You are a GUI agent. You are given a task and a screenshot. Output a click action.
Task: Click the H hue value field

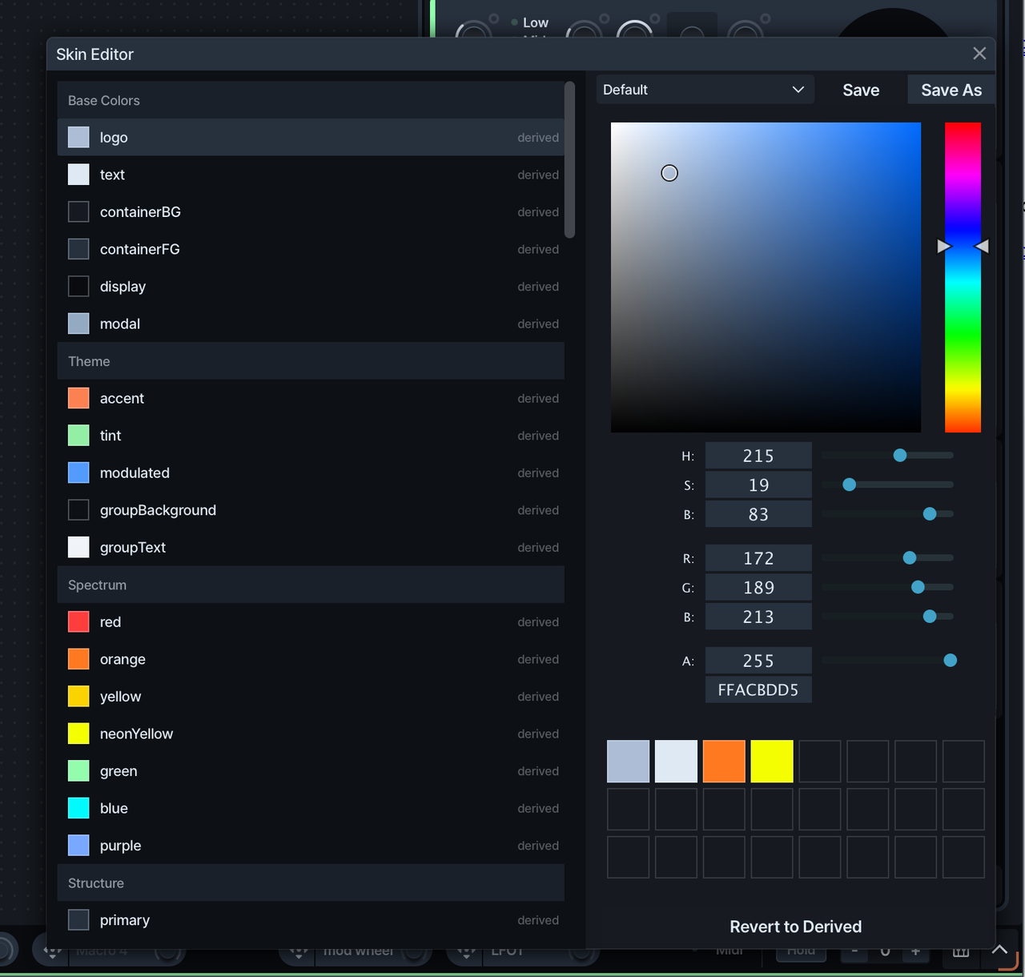pyautogui.click(x=758, y=456)
